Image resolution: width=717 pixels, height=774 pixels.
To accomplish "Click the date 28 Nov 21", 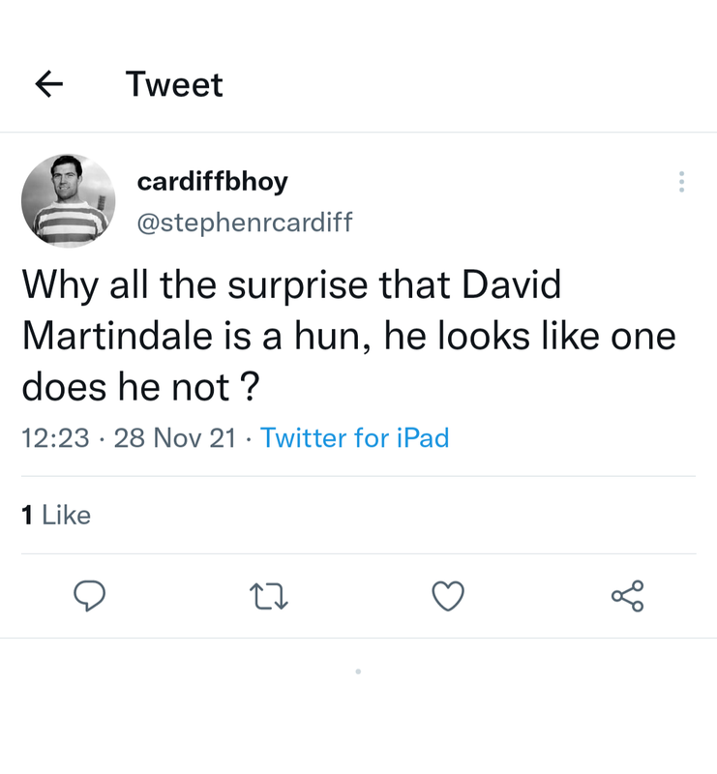I will [175, 437].
